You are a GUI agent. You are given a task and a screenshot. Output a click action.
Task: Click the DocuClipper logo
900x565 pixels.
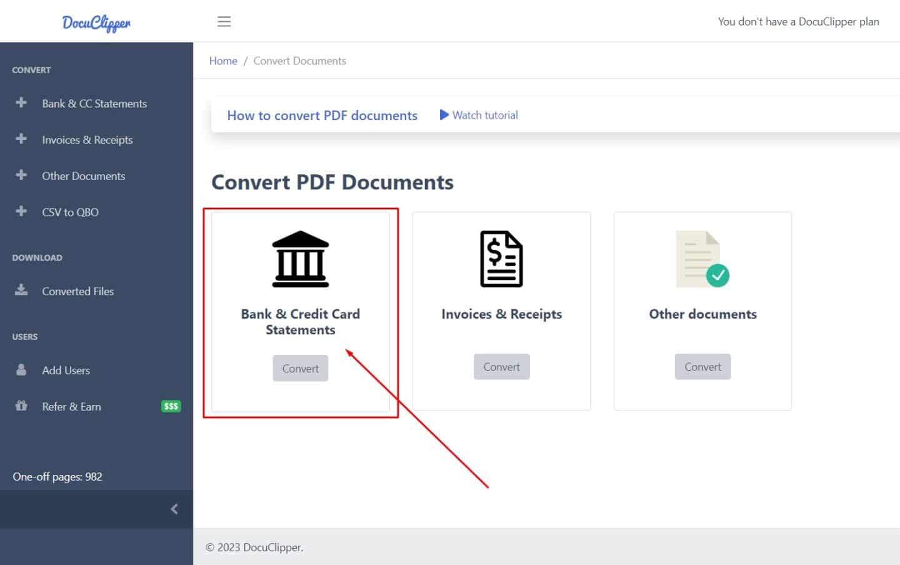click(96, 22)
